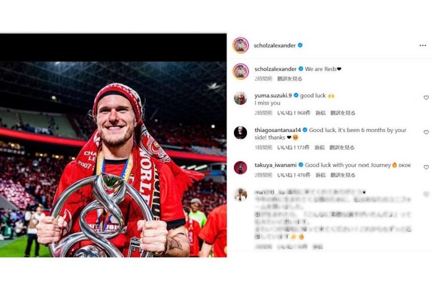
Task: Like takuya_iwanami's comment with heart icon
Action: pyautogui.click(x=426, y=167)
